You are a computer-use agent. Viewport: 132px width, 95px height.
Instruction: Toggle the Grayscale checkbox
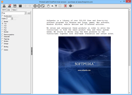point(2,36)
